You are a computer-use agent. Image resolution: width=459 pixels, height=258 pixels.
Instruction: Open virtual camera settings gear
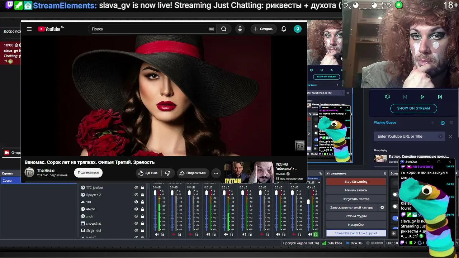tap(382, 207)
